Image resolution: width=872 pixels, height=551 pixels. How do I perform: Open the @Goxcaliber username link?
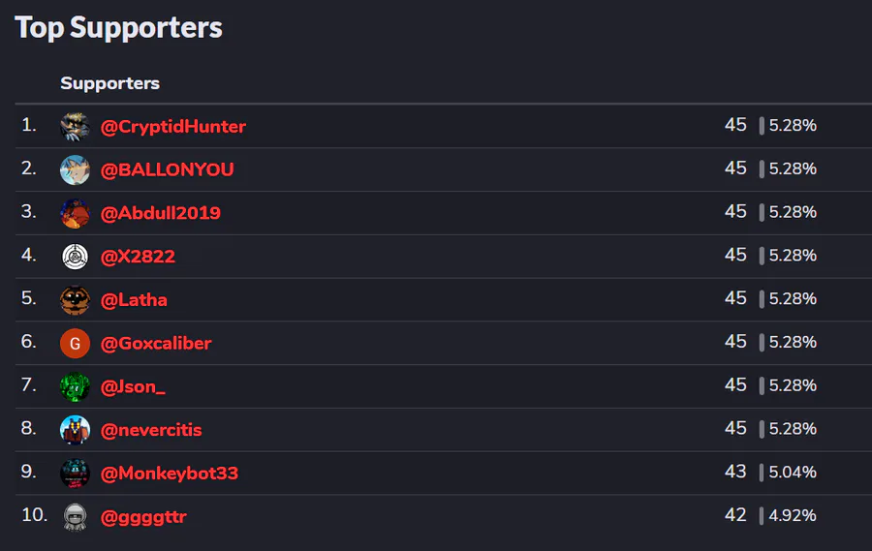pyautogui.click(x=156, y=343)
